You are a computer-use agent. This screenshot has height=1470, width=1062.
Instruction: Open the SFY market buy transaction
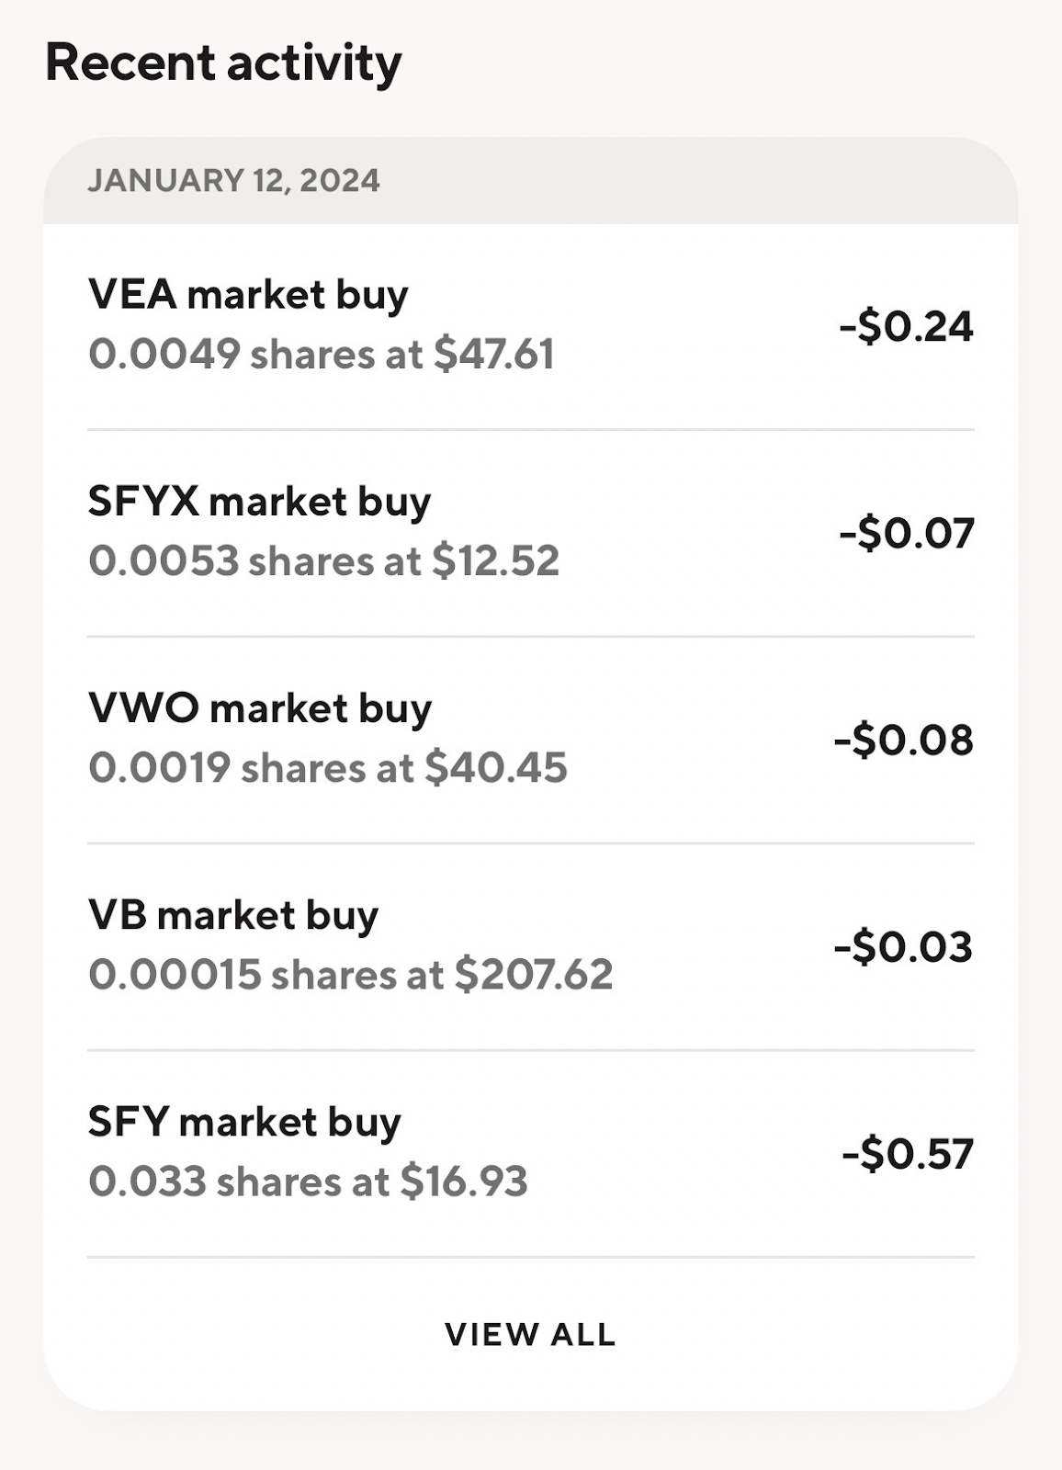pos(244,1122)
